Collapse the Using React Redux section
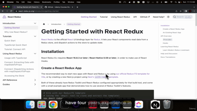The width and height of the screenshot is (197, 111). click(35, 54)
